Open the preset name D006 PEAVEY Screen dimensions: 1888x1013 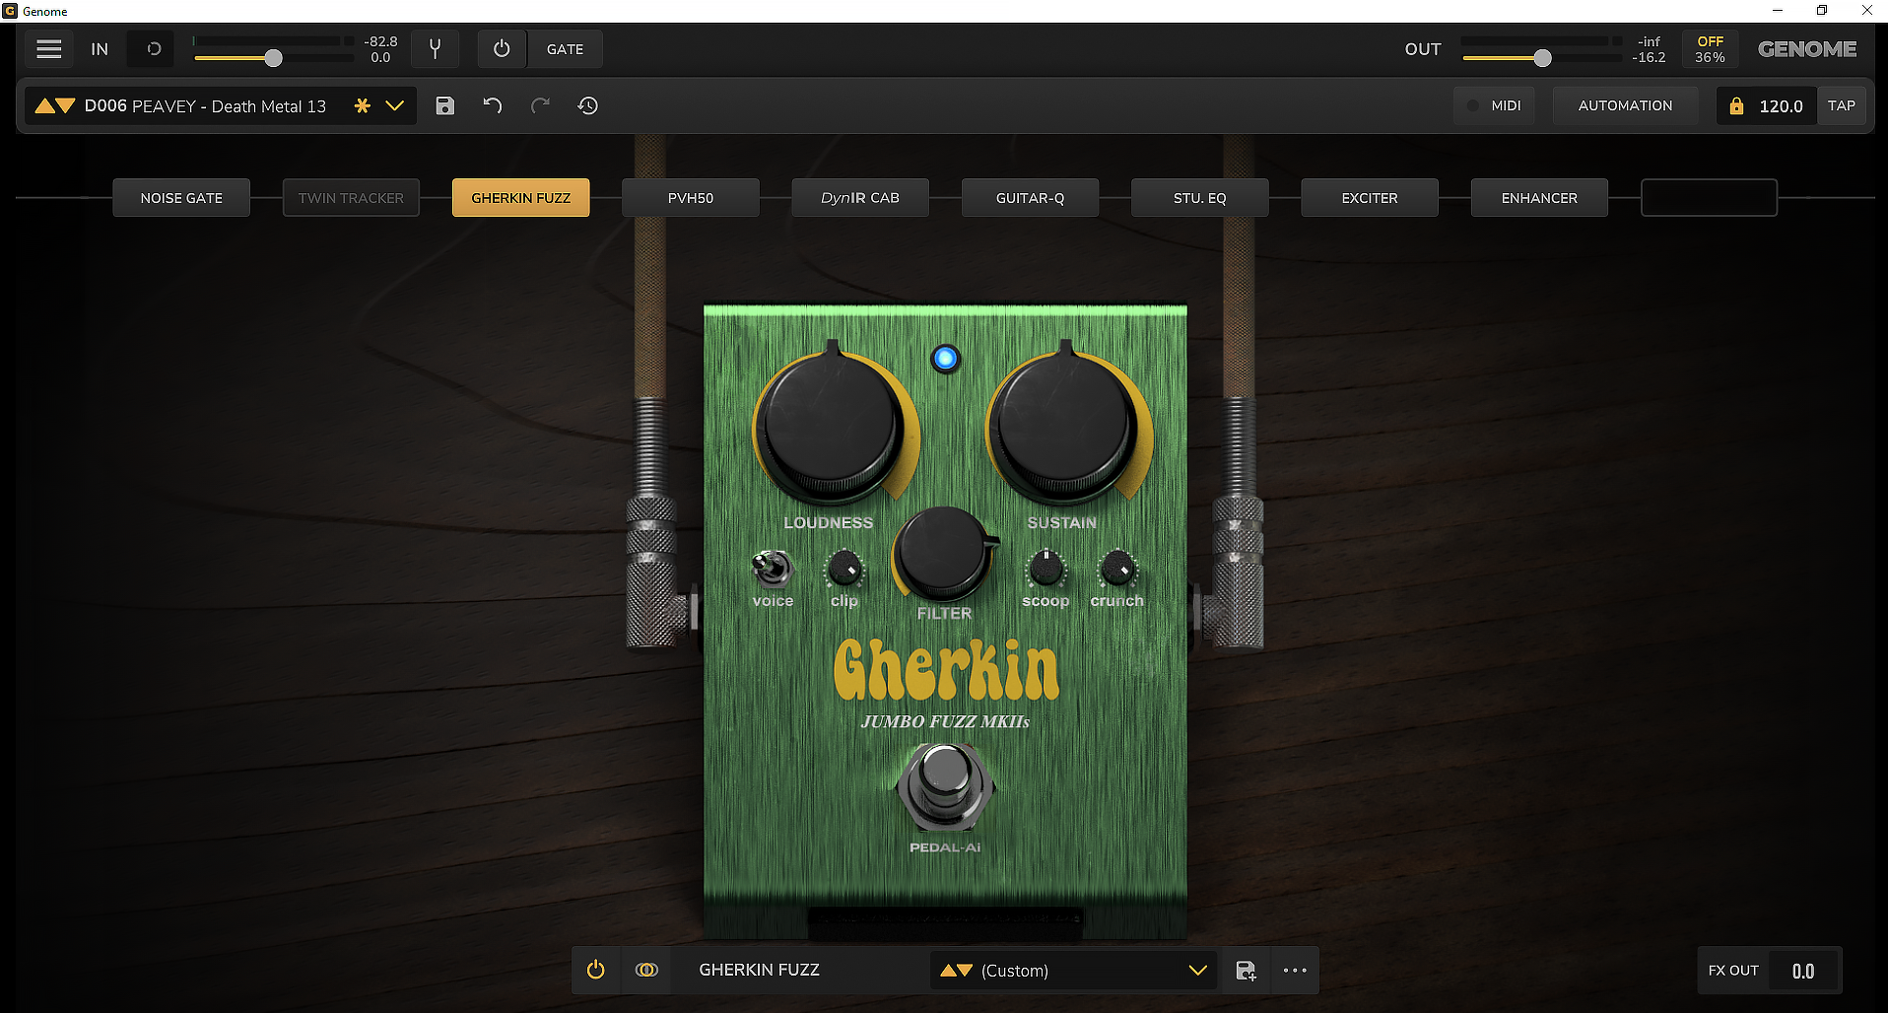(x=205, y=106)
